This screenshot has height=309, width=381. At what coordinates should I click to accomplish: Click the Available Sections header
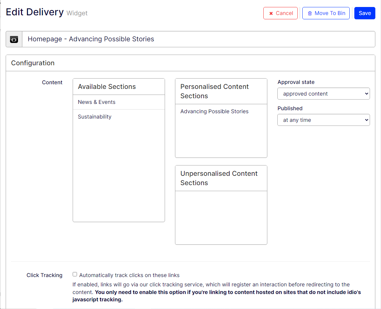click(x=107, y=87)
